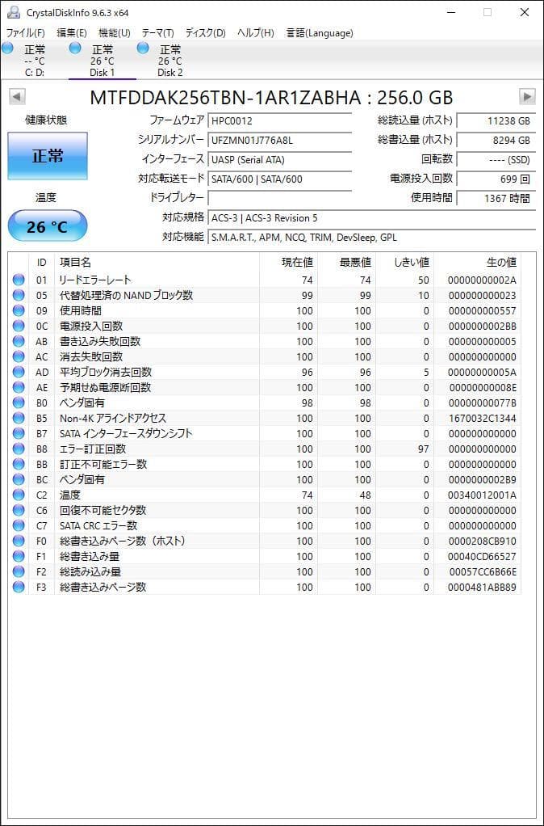Open the 編集(E) menu
This screenshot has height=826, width=544.
coord(72,32)
